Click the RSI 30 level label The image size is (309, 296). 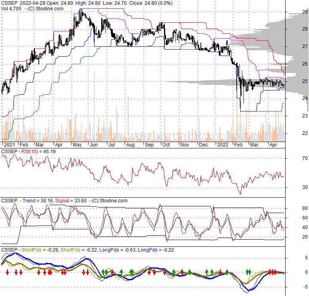tap(305, 187)
